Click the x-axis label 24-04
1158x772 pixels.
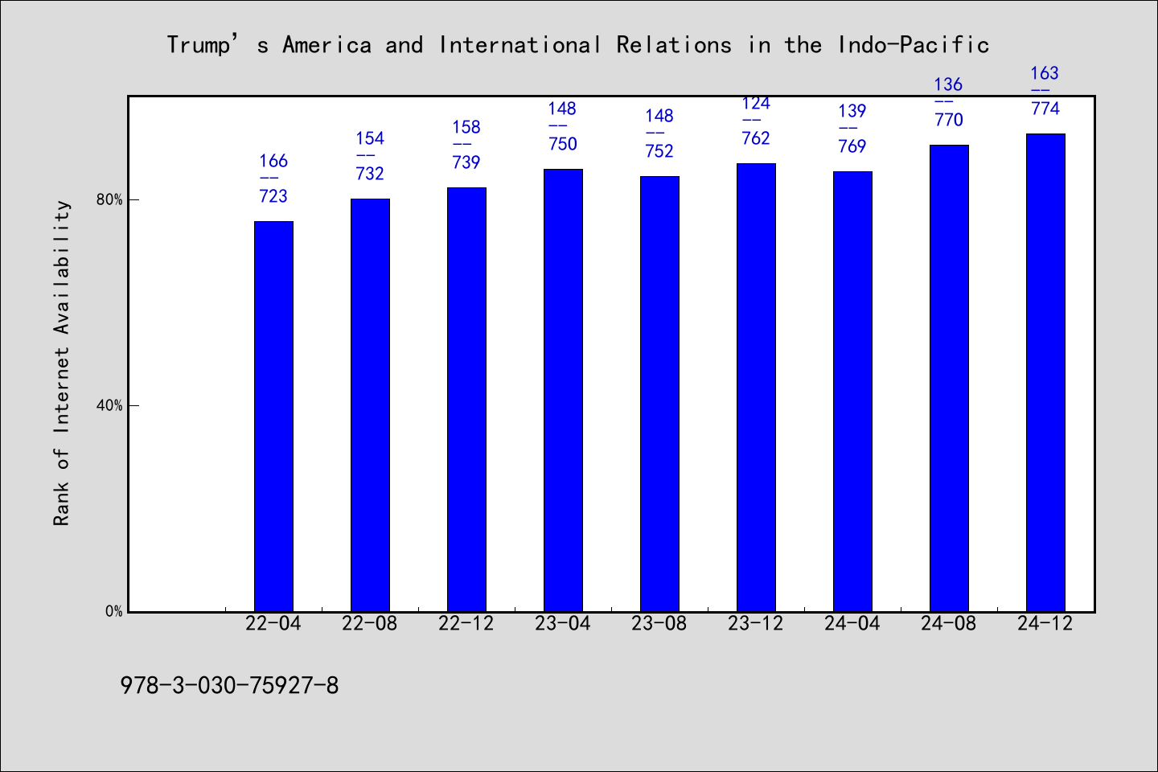tap(852, 624)
